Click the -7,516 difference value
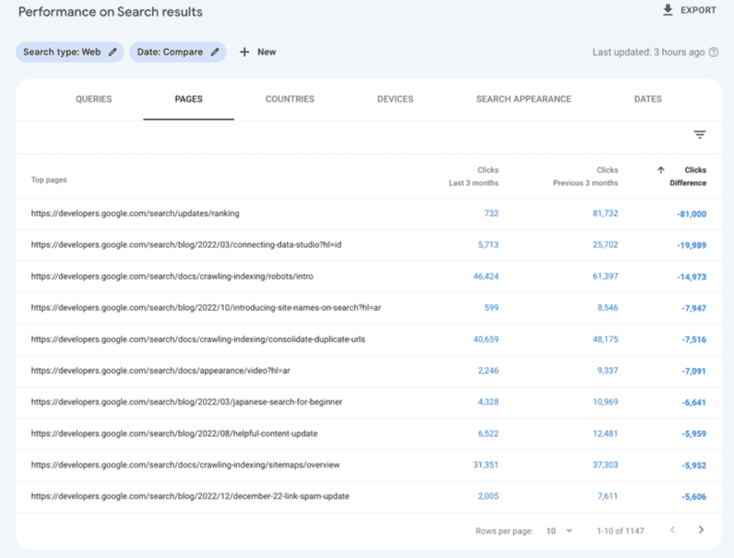 click(x=694, y=340)
